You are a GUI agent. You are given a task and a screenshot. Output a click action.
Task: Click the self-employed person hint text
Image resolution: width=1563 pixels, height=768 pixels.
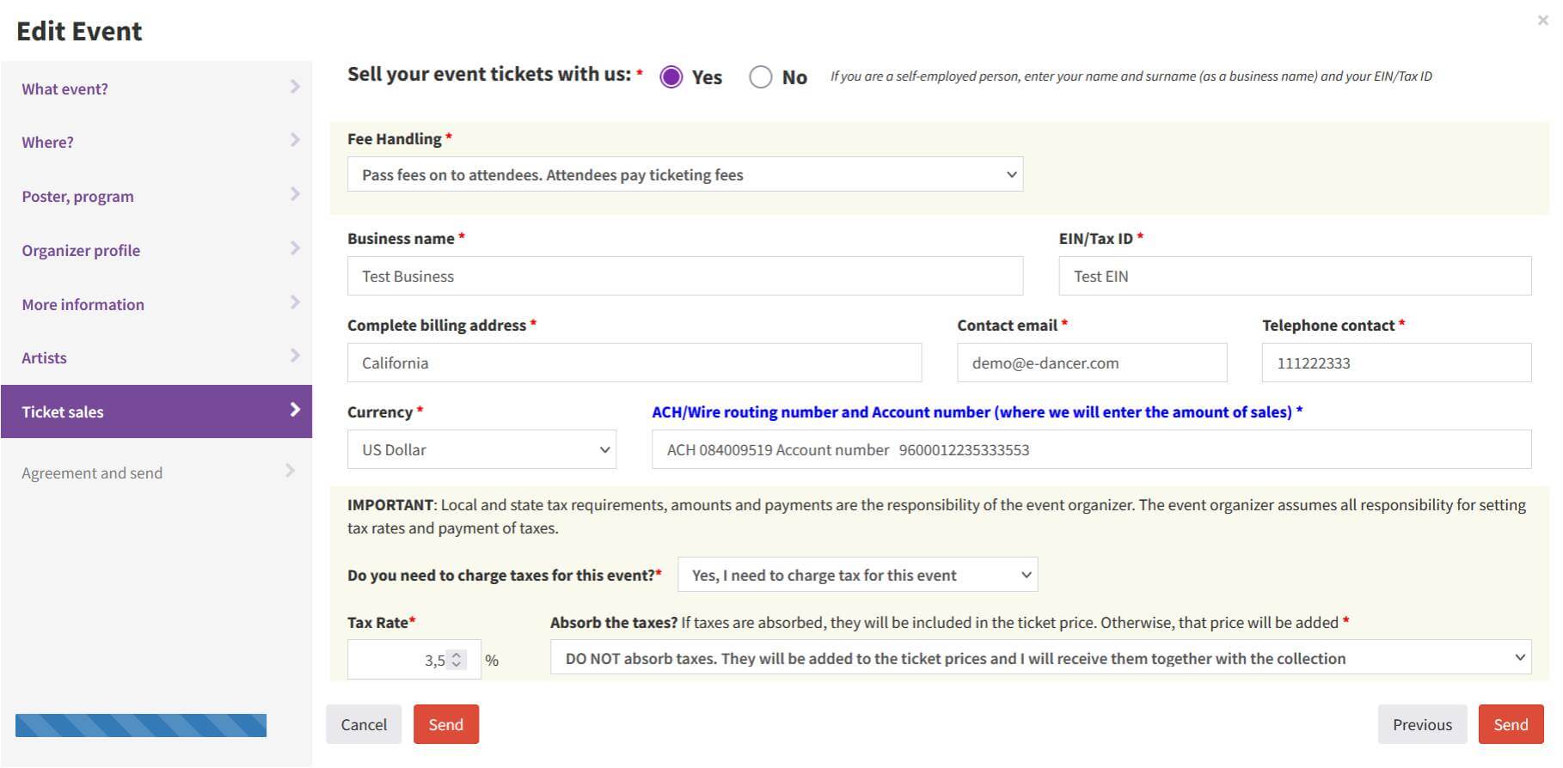pos(1131,76)
